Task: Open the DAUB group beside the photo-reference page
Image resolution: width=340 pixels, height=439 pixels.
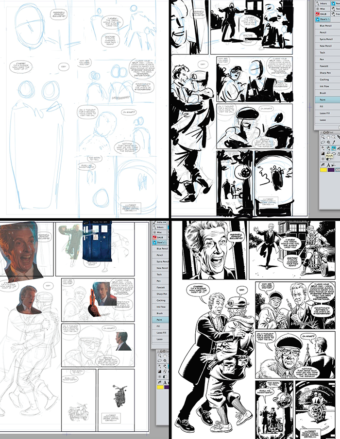Action: pyautogui.click(x=160, y=237)
